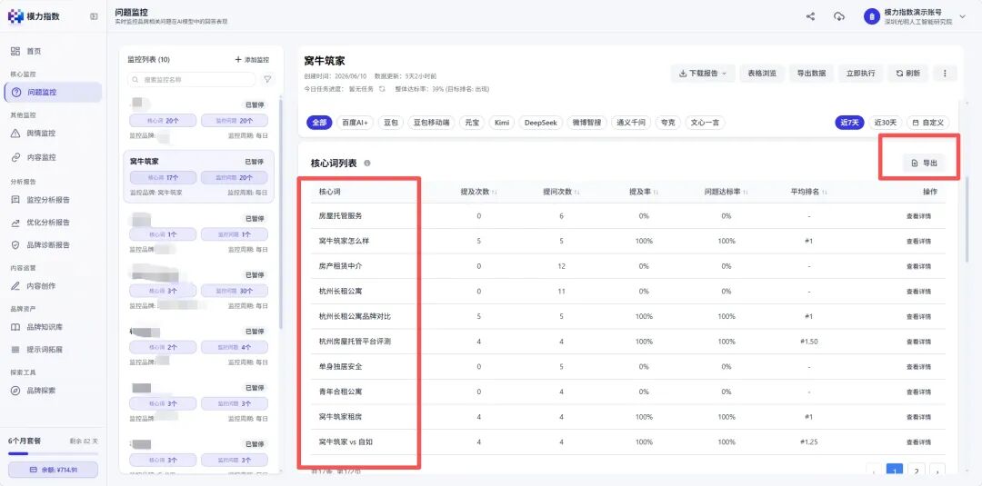The width and height of the screenshot is (982, 486).
Task: Click the 立即执行 button
Action: 860,74
